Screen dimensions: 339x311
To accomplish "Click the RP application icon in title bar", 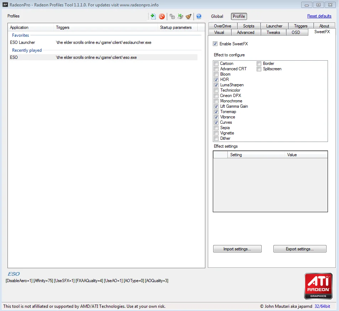I will pos(5,5).
